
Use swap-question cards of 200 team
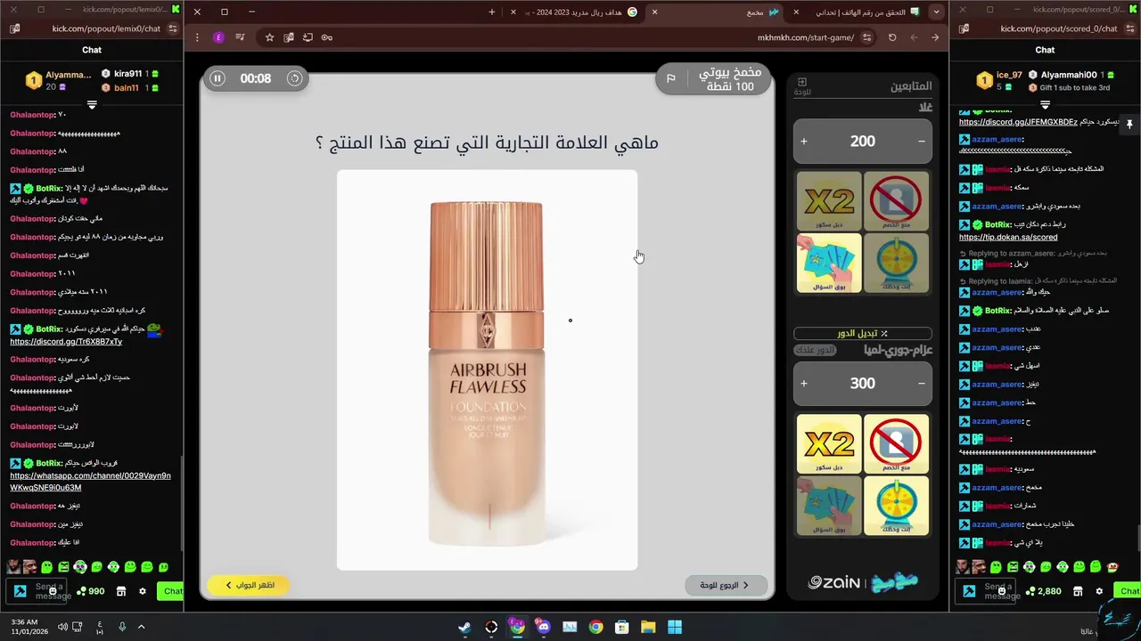829,263
